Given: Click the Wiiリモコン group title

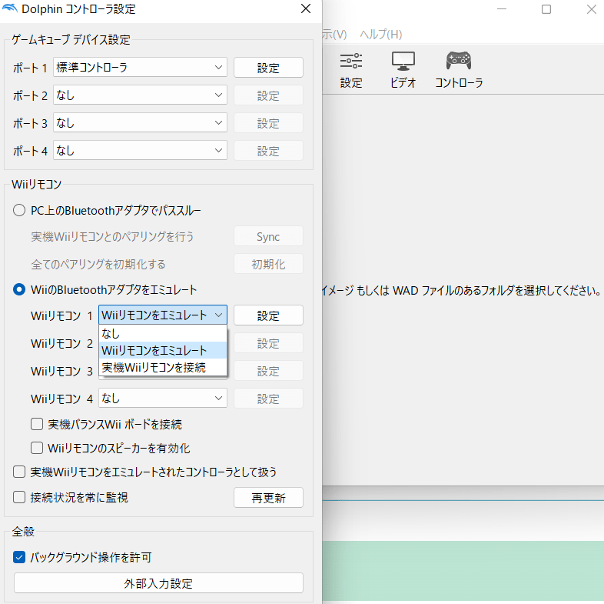Looking at the screenshot, I should pyautogui.click(x=37, y=185).
